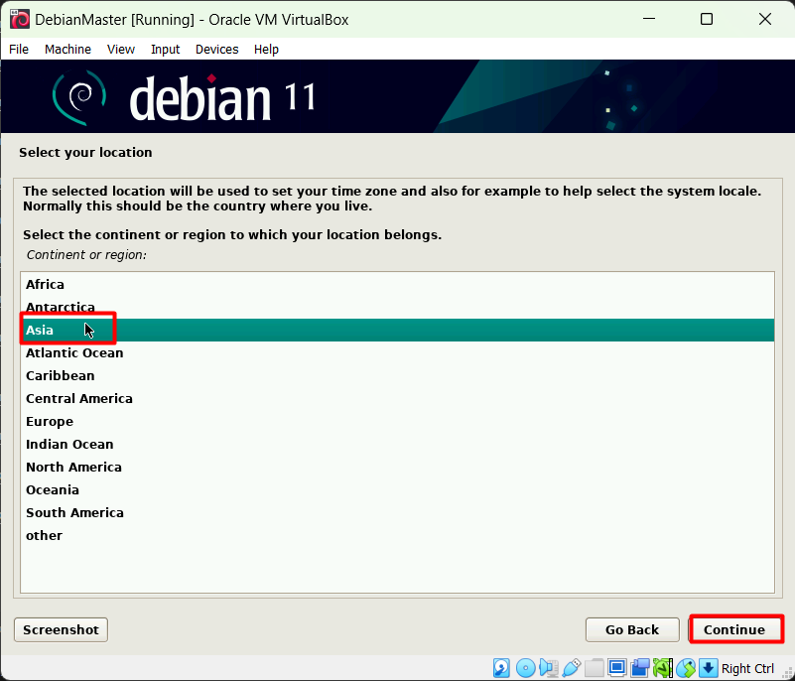Image resolution: width=795 pixels, height=681 pixels.
Task: Choose Indian Ocean as the region
Action: coord(397,444)
